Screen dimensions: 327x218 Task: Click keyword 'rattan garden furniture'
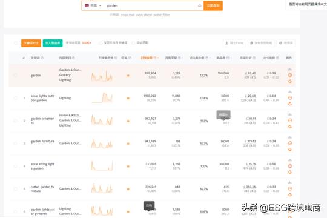pyautogui.click(x=42, y=189)
